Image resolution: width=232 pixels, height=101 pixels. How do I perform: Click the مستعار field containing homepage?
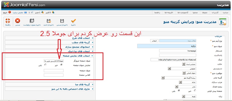(x=178, y=51)
